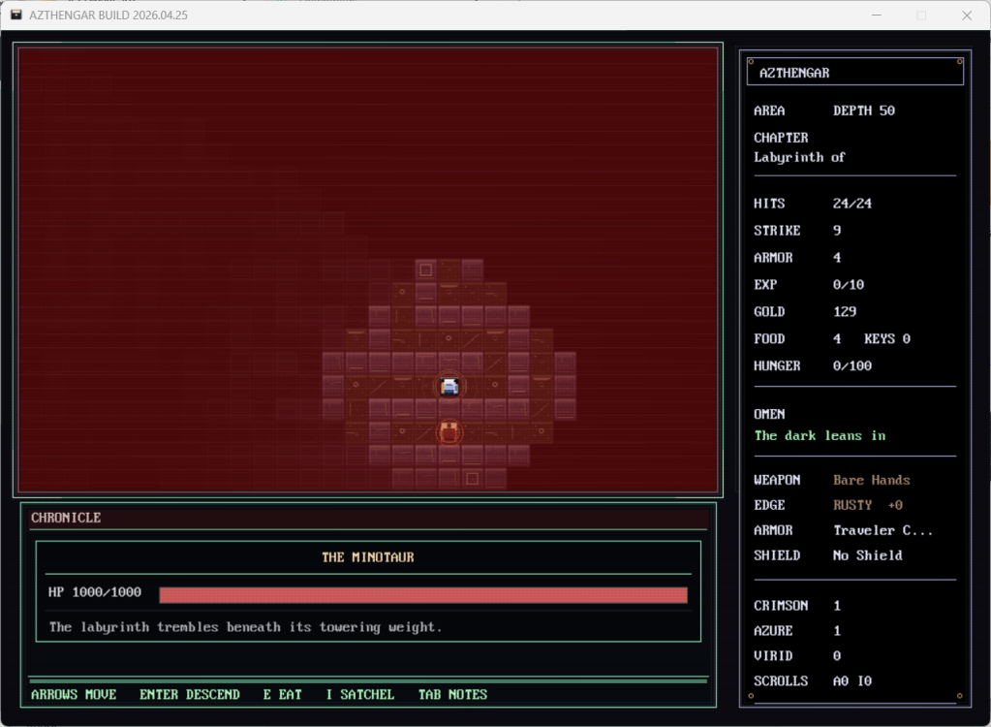The image size is (991, 727).
Task: Open TAB NOTES hint
Action: click(x=452, y=694)
